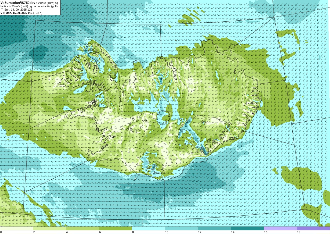Click the "2" label on the legend scale

34,232
